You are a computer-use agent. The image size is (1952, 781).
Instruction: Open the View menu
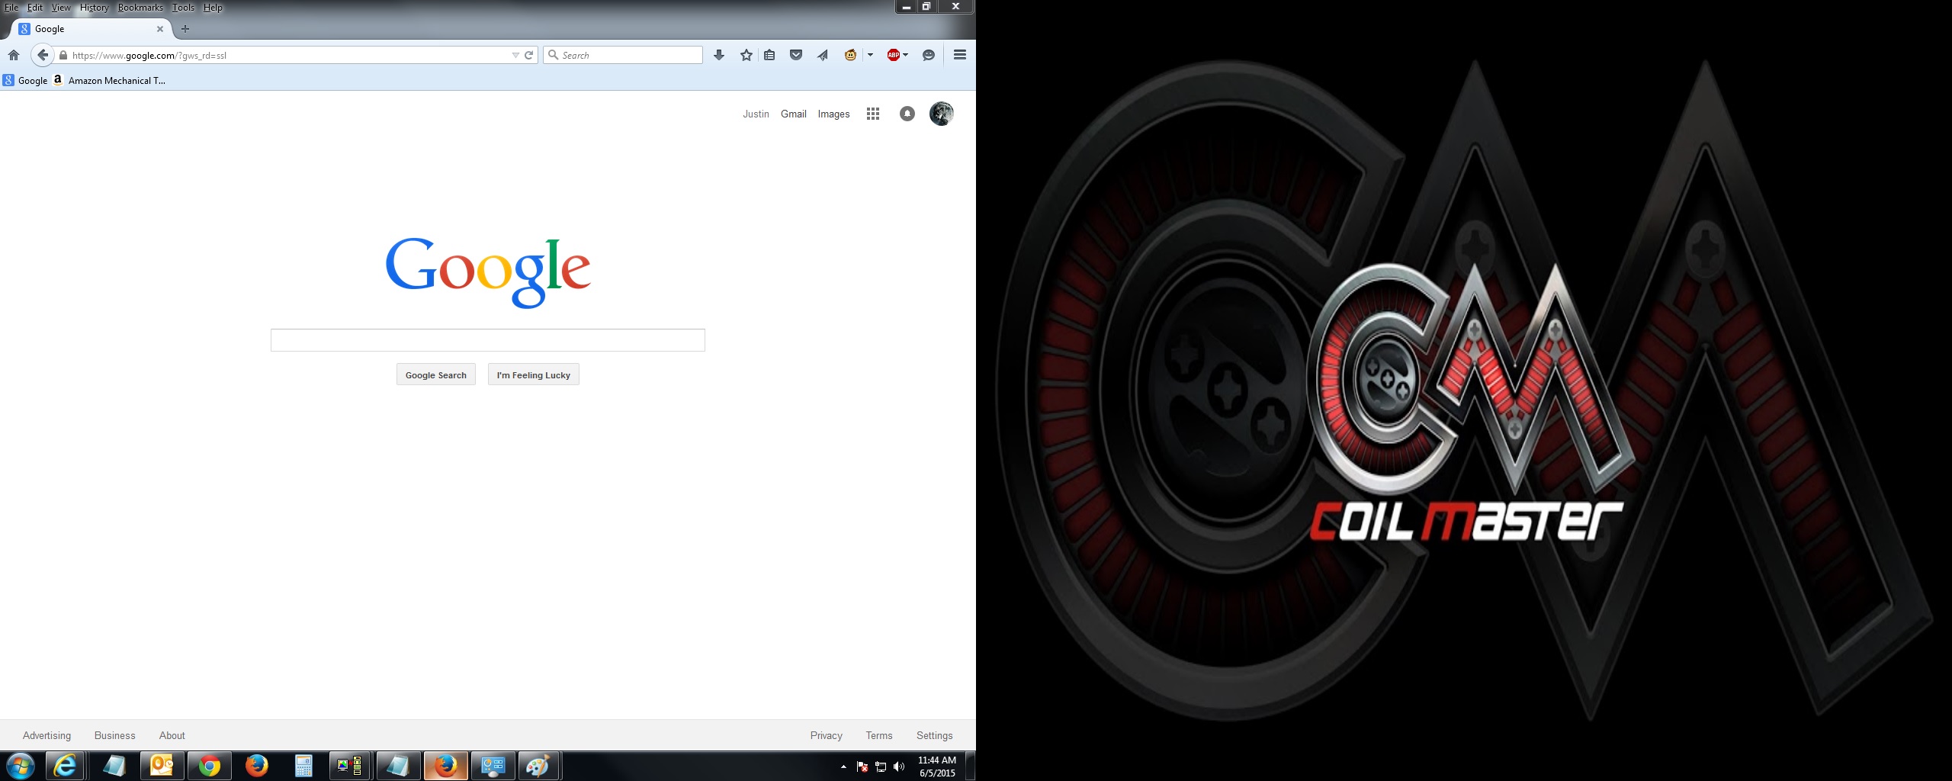(x=61, y=8)
